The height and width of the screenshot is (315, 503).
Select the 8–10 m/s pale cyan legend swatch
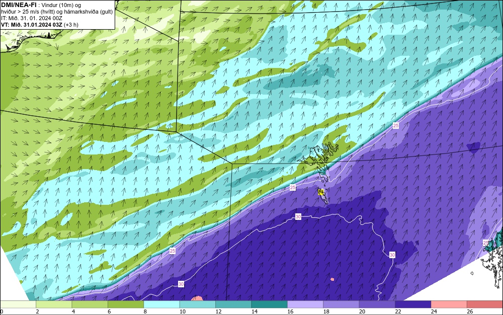point(161,304)
